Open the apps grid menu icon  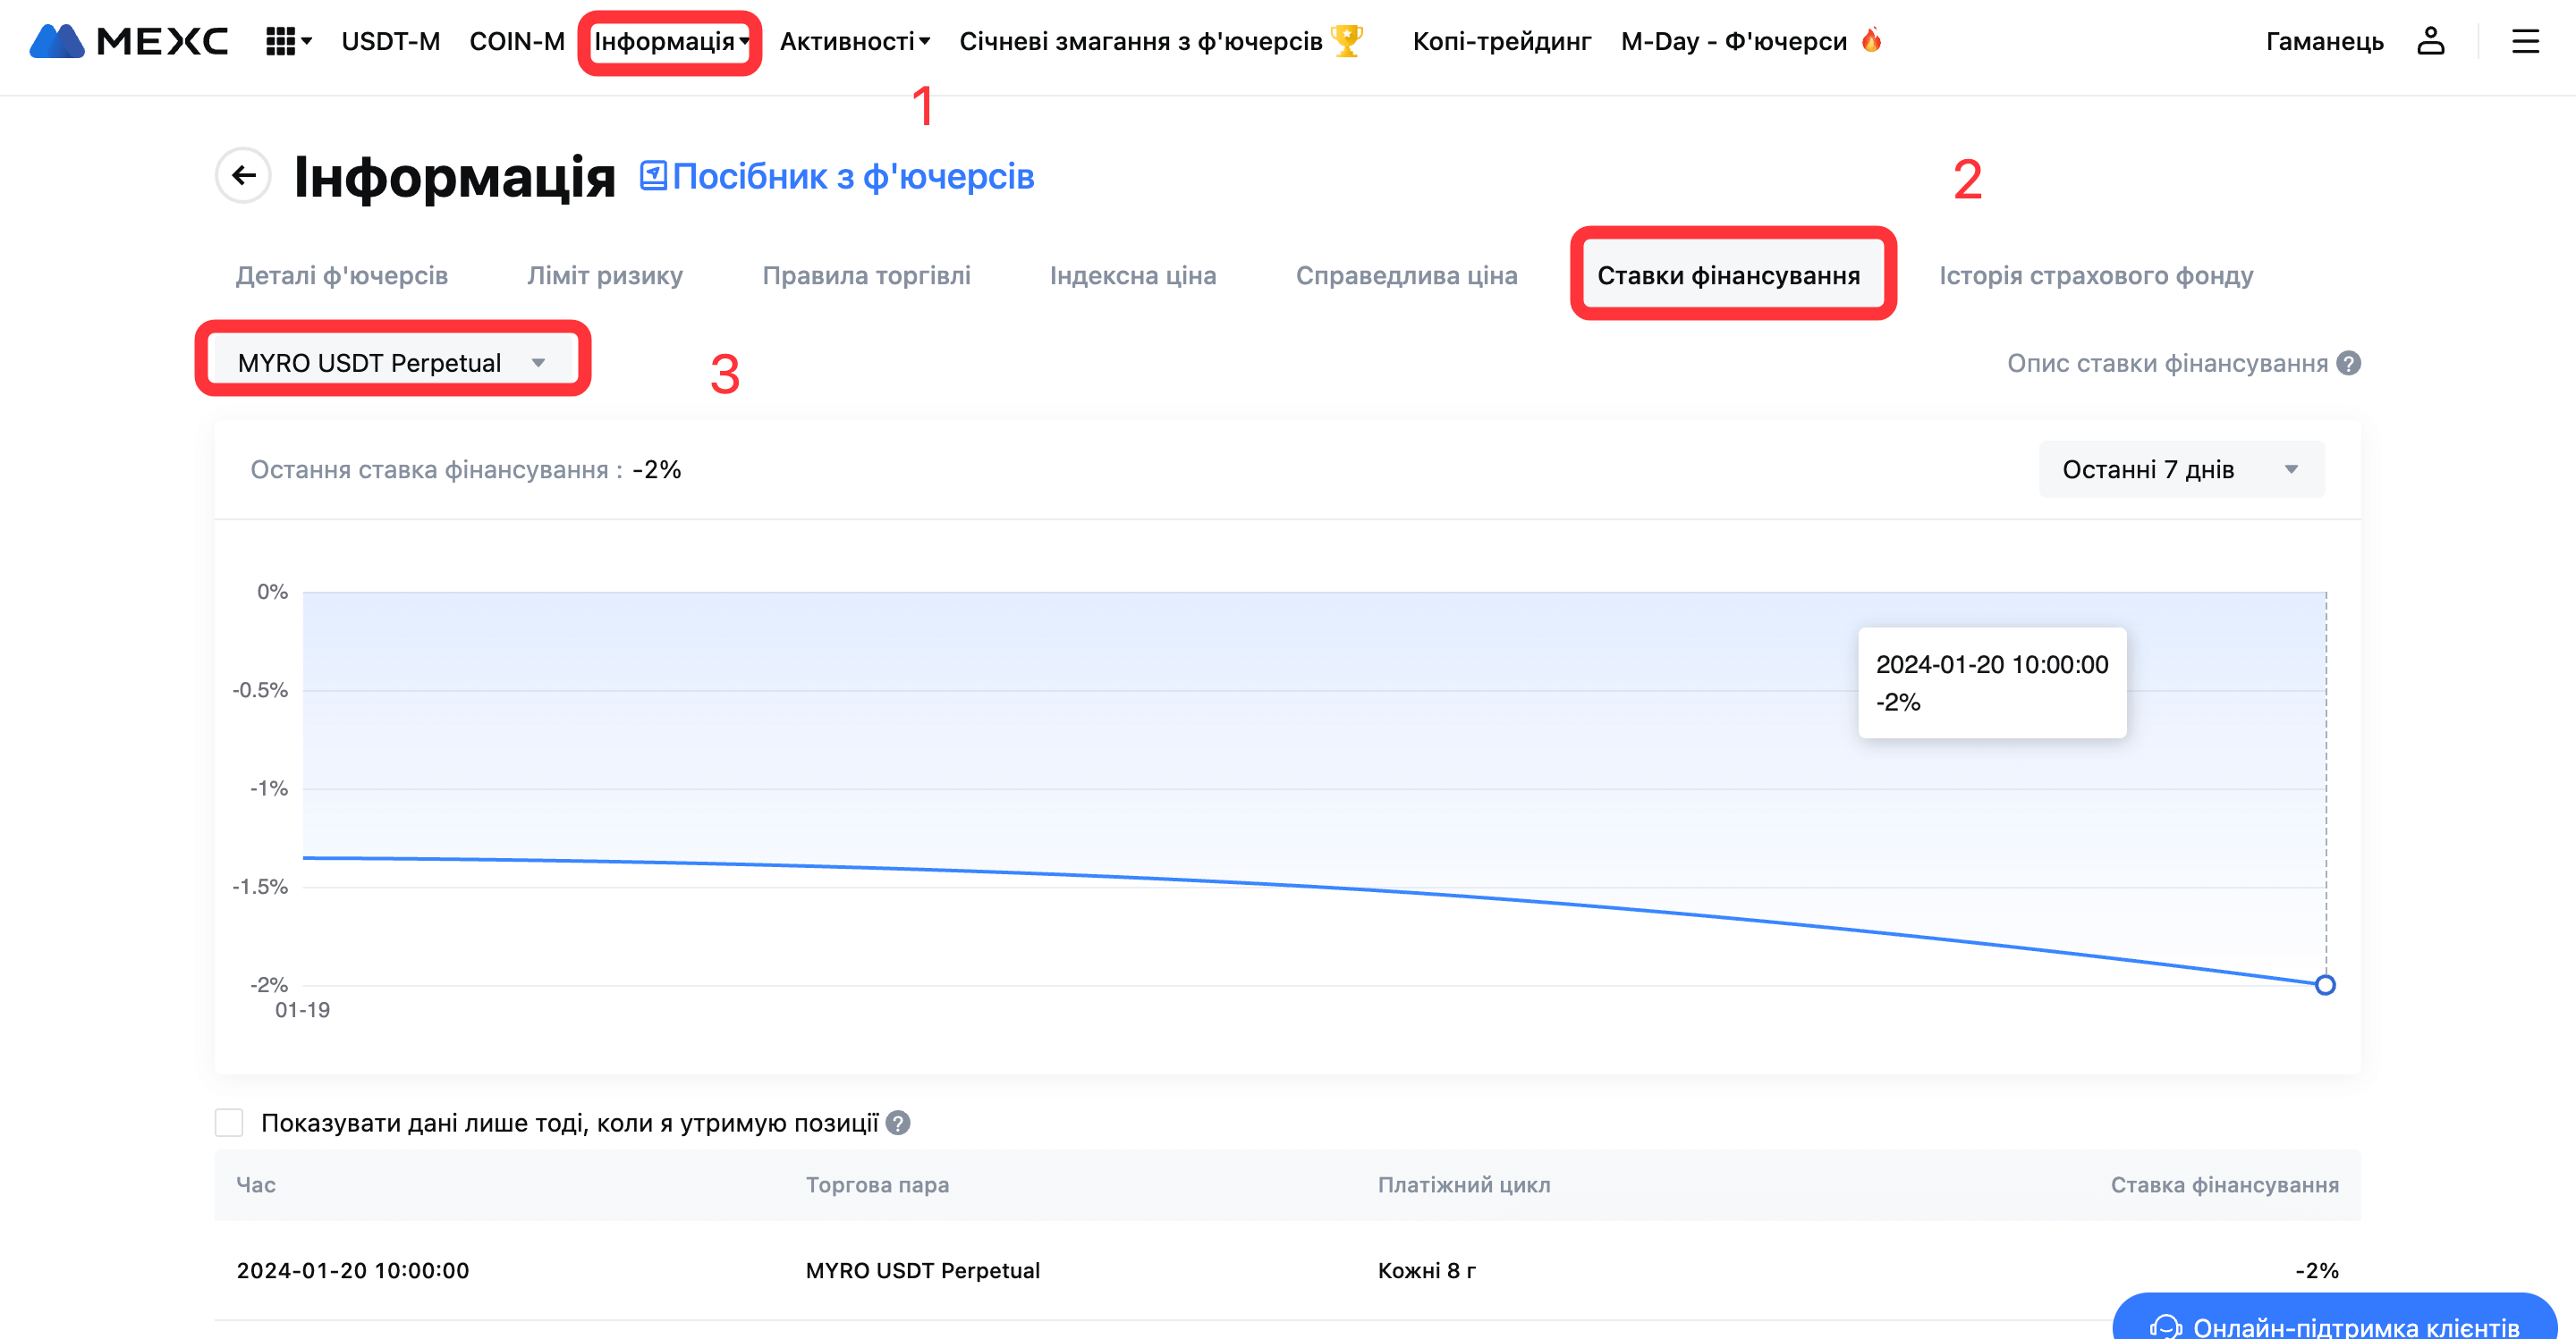[281, 41]
